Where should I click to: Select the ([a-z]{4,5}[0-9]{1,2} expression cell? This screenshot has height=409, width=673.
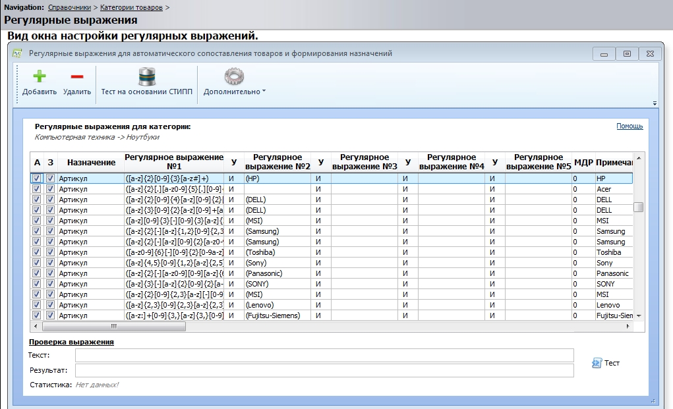point(174,262)
